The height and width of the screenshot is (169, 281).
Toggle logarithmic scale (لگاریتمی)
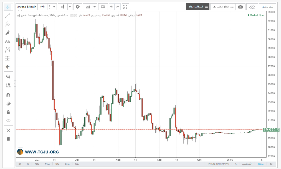point(247,164)
